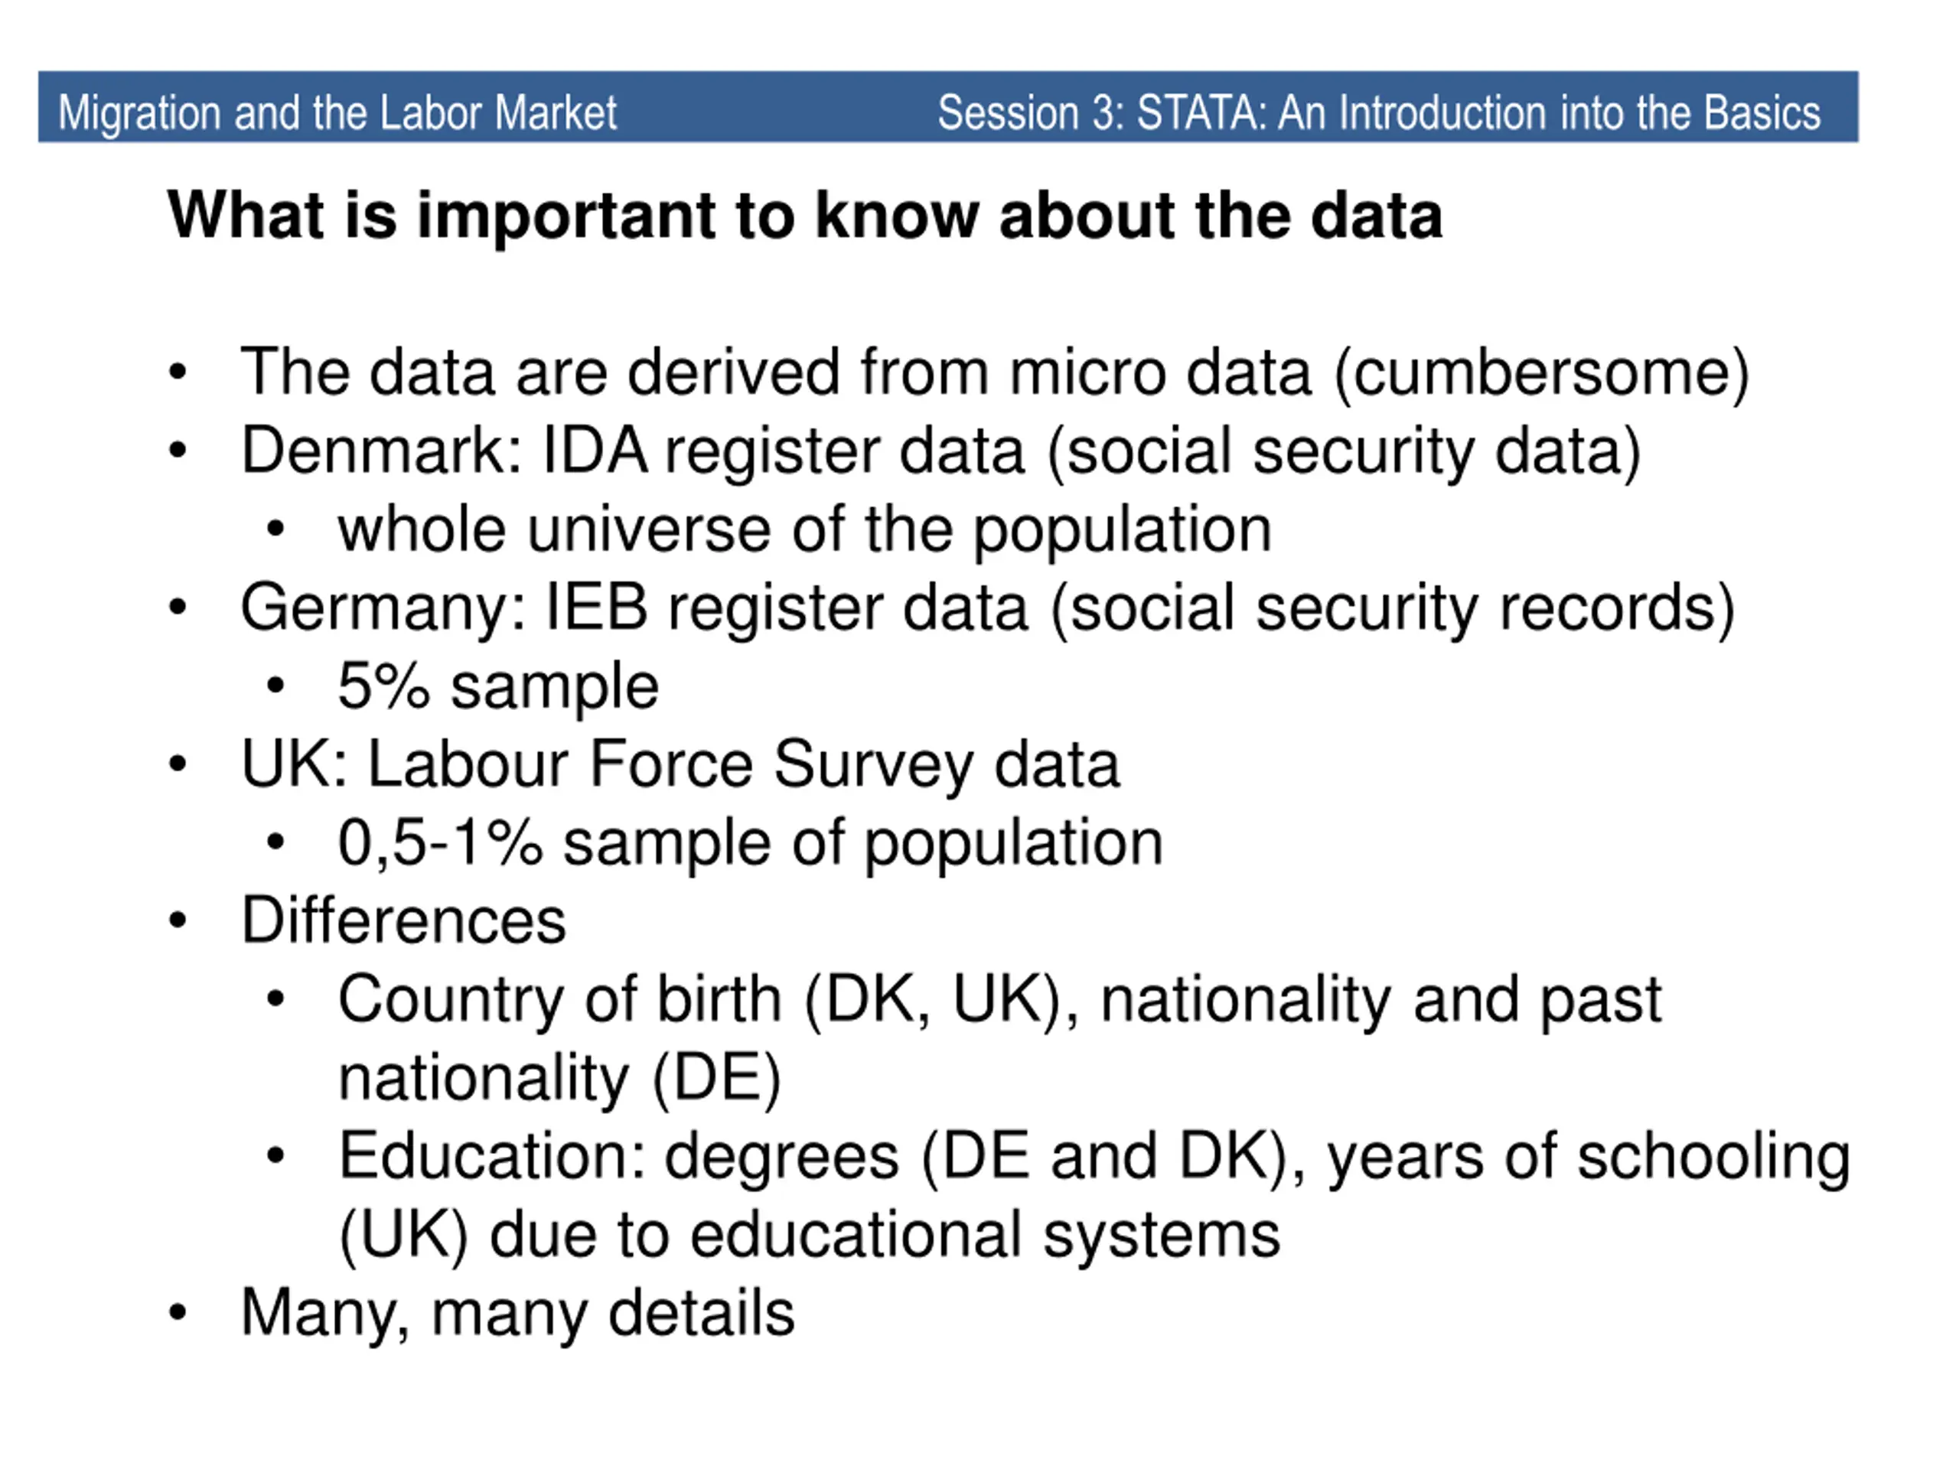Click the 'Session 3: STATA' header text
The image size is (1959, 1469).
point(1379,113)
